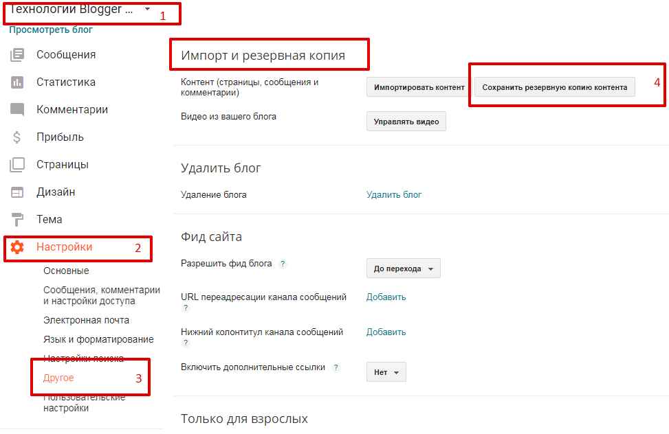Click Импортировать контент button

pyautogui.click(x=419, y=87)
